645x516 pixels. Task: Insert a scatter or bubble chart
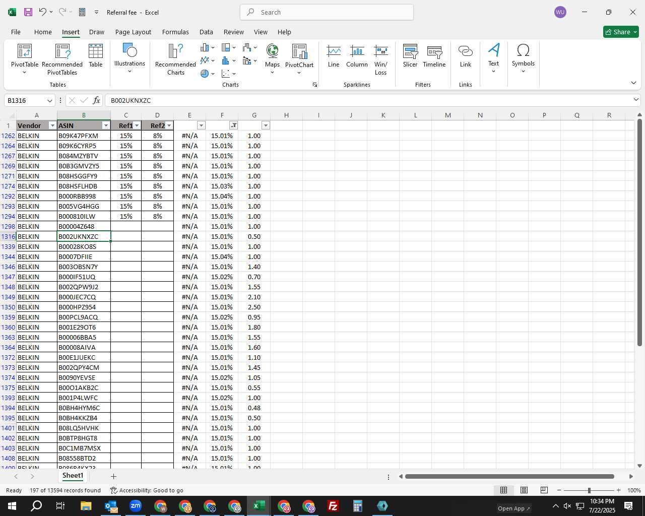click(x=228, y=74)
